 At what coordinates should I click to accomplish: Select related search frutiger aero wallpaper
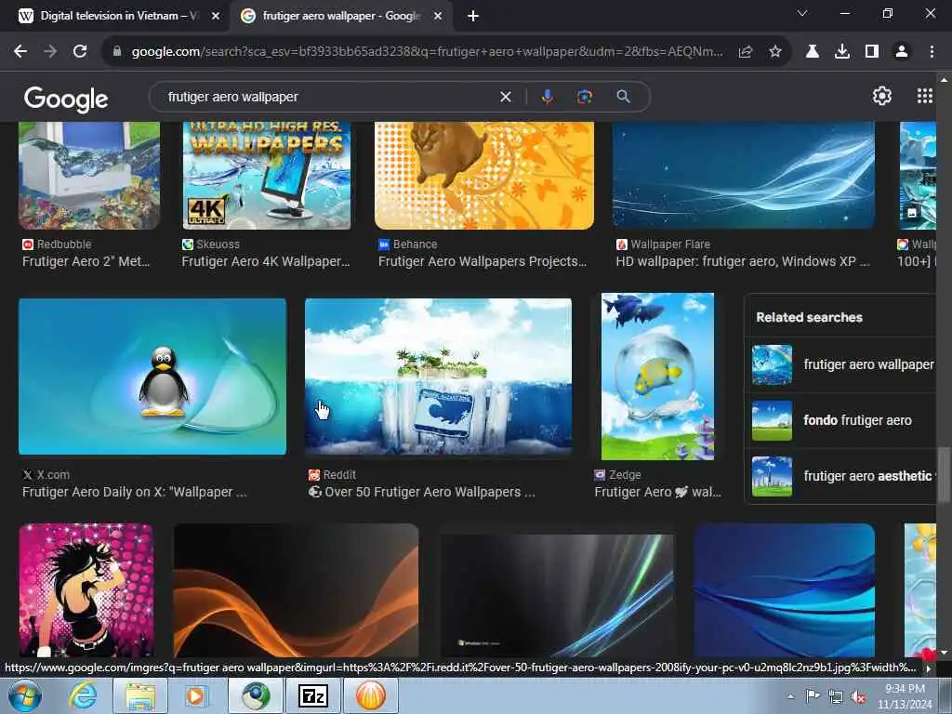[x=842, y=364]
